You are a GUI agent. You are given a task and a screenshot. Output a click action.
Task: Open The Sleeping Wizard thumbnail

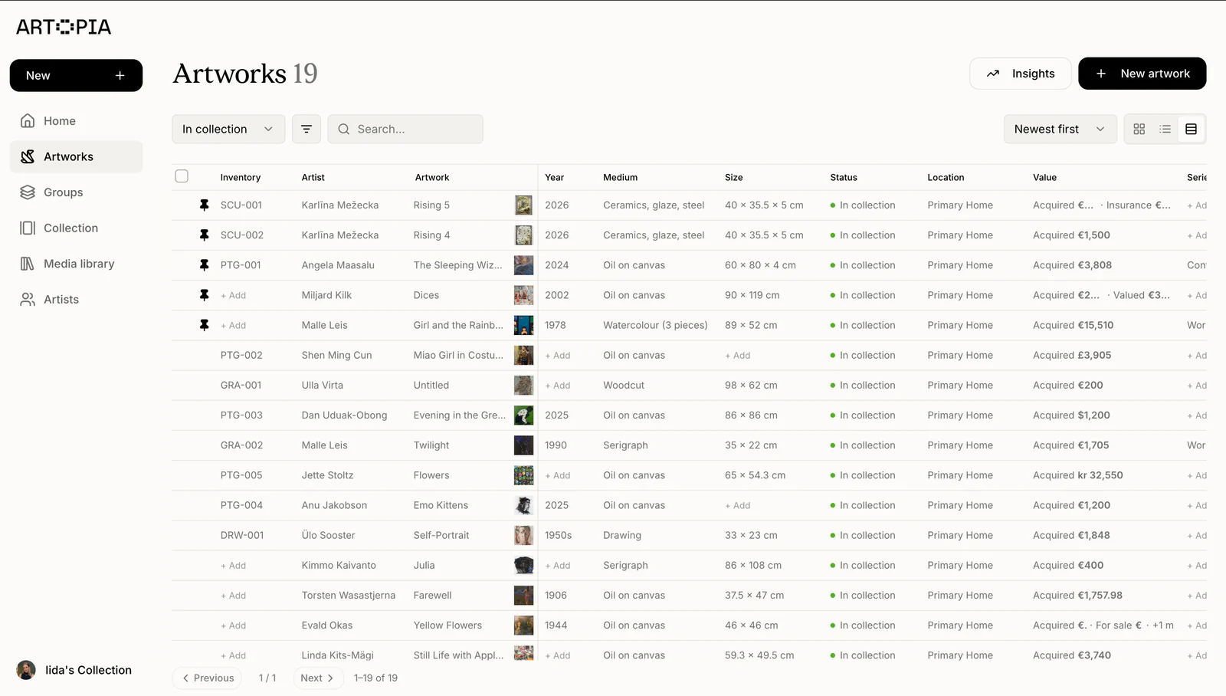(523, 264)
